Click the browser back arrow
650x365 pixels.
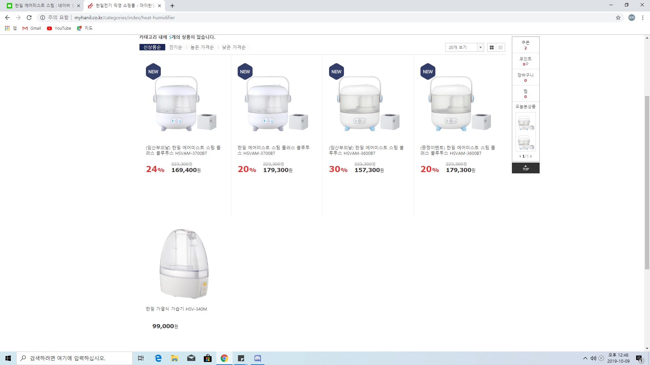[x=7, y=18]
